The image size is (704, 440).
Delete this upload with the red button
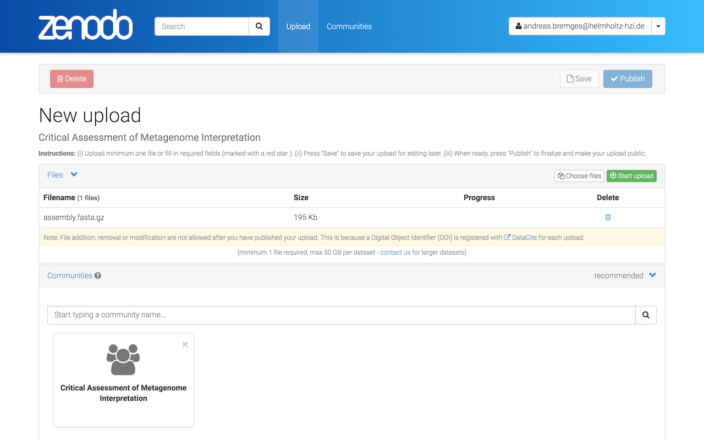(71, 79)
